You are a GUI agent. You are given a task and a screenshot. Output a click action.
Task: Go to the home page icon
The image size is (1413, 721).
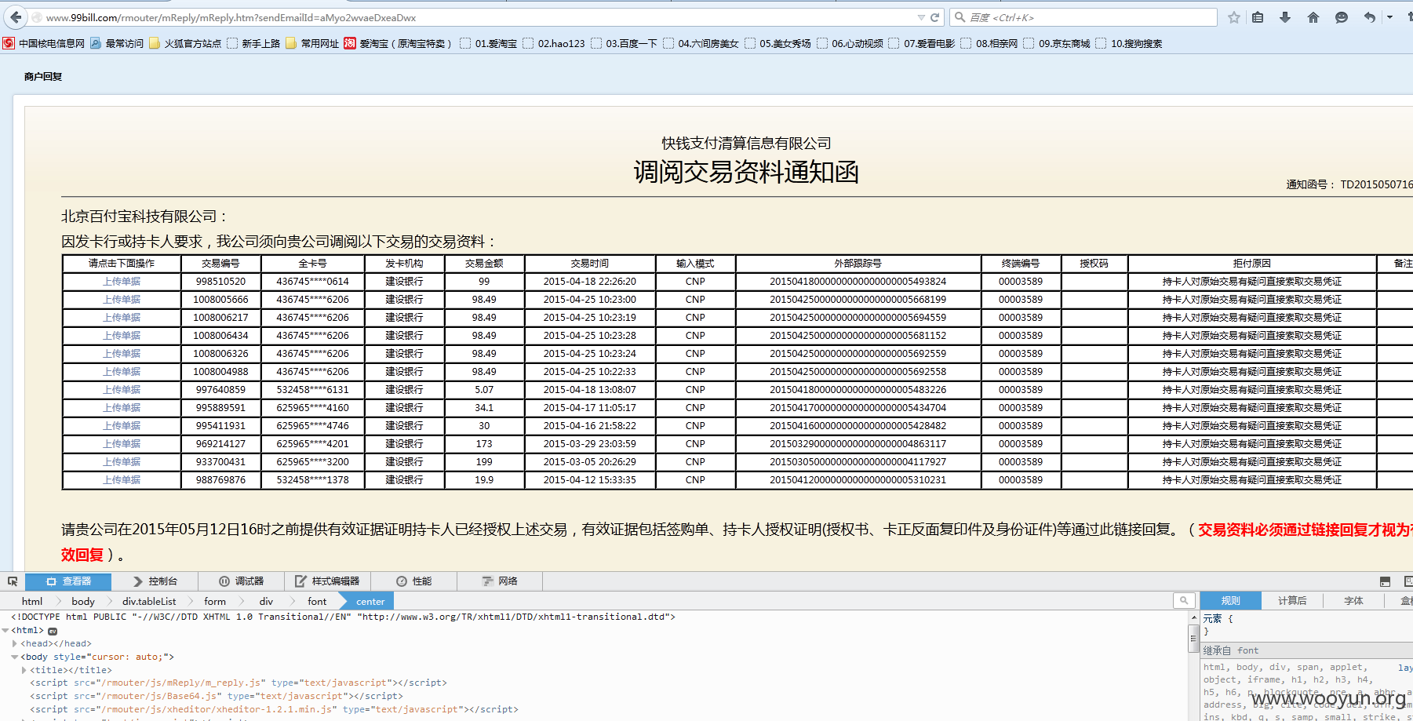point(1313,17)
